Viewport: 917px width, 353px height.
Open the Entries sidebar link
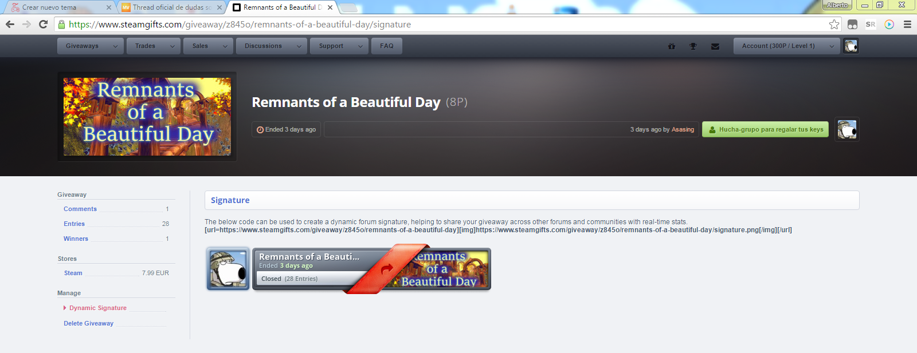[74, 224]
